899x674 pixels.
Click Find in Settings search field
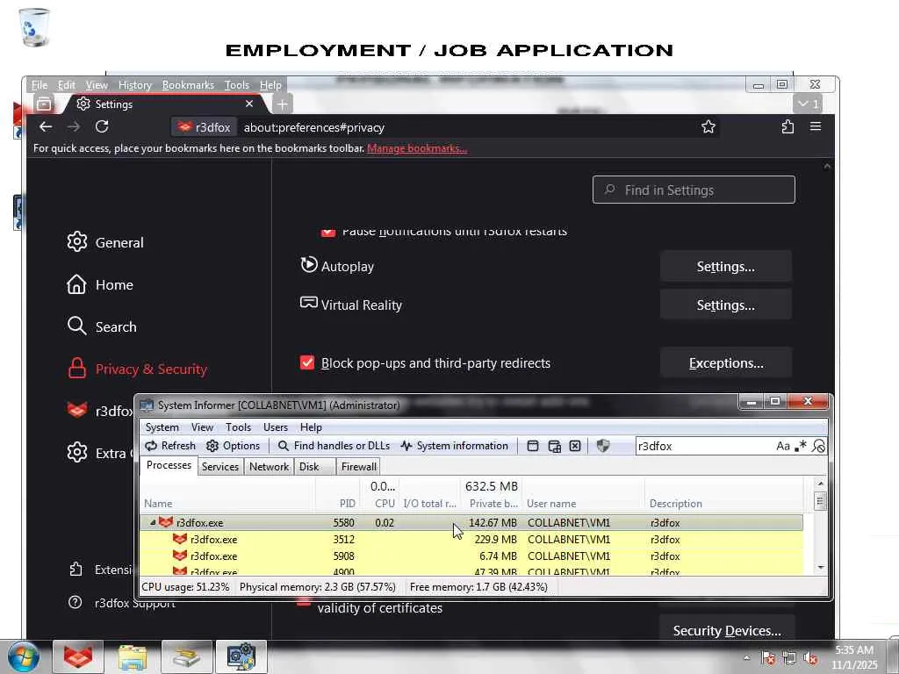click(694, 190)
